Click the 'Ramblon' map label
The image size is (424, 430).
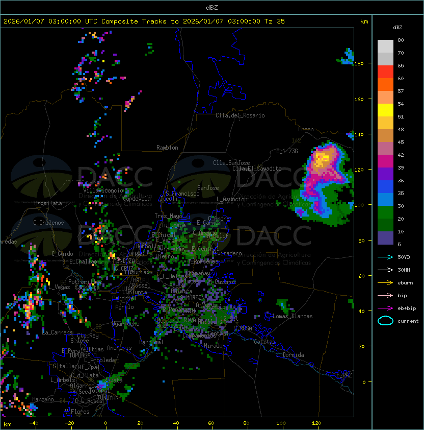[167, 148]
